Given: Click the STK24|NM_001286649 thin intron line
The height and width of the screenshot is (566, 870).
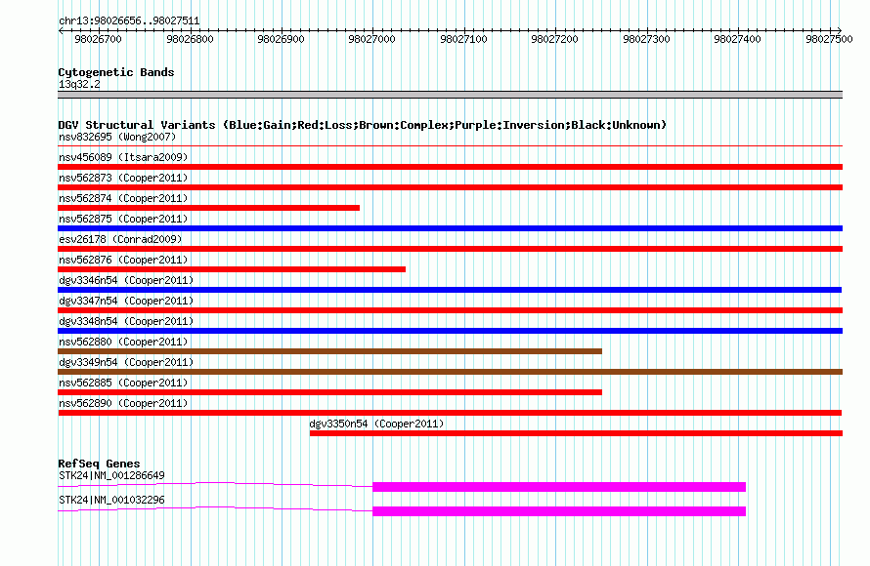Looking at the screenshot, I should pyautogui.click(x=215, y=484).
